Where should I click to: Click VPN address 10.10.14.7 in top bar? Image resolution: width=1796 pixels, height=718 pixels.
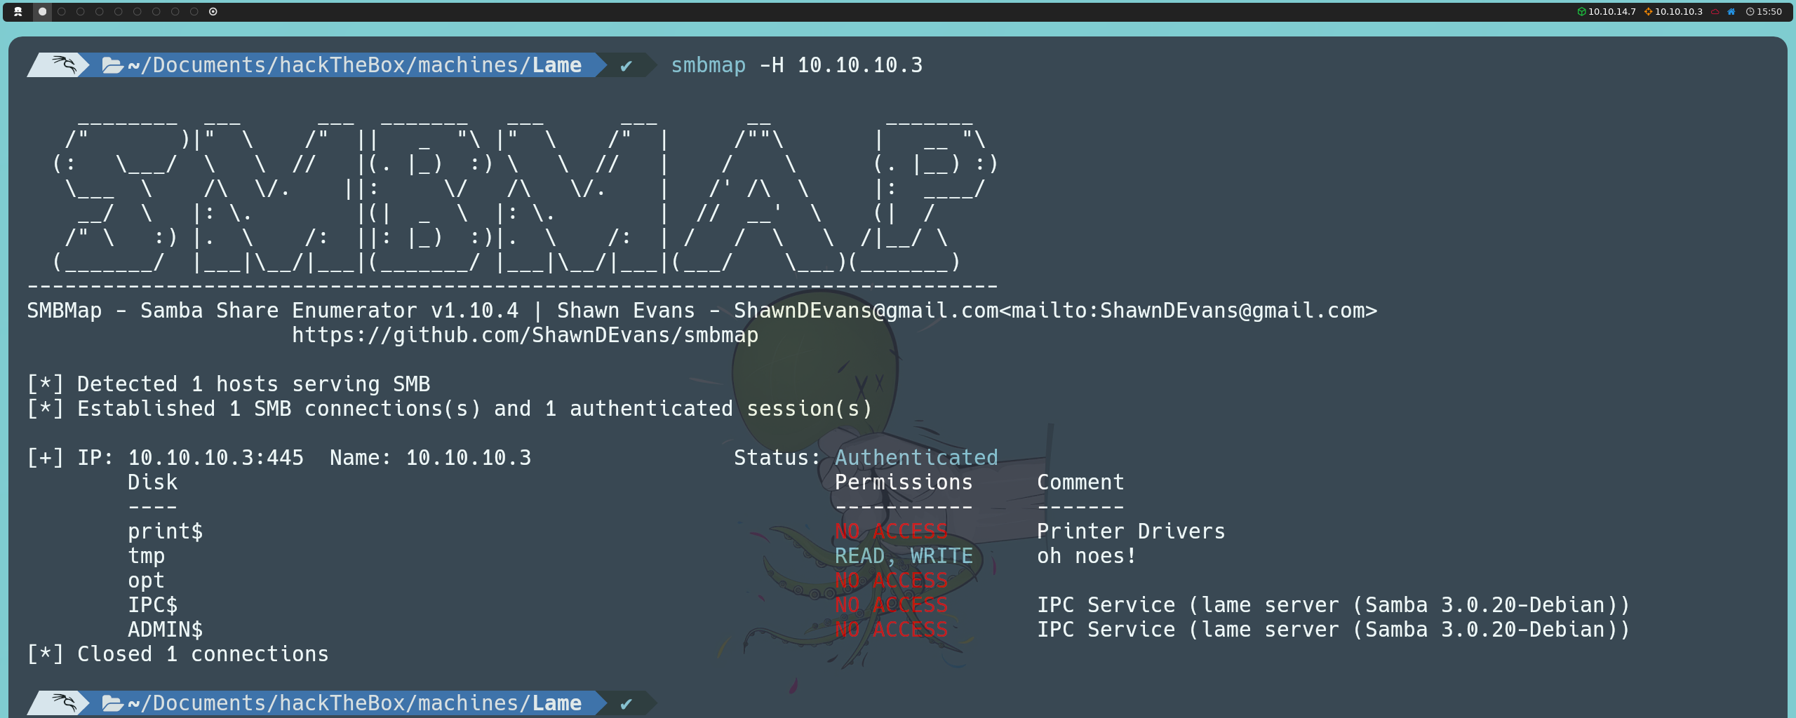pos(1611,11)
